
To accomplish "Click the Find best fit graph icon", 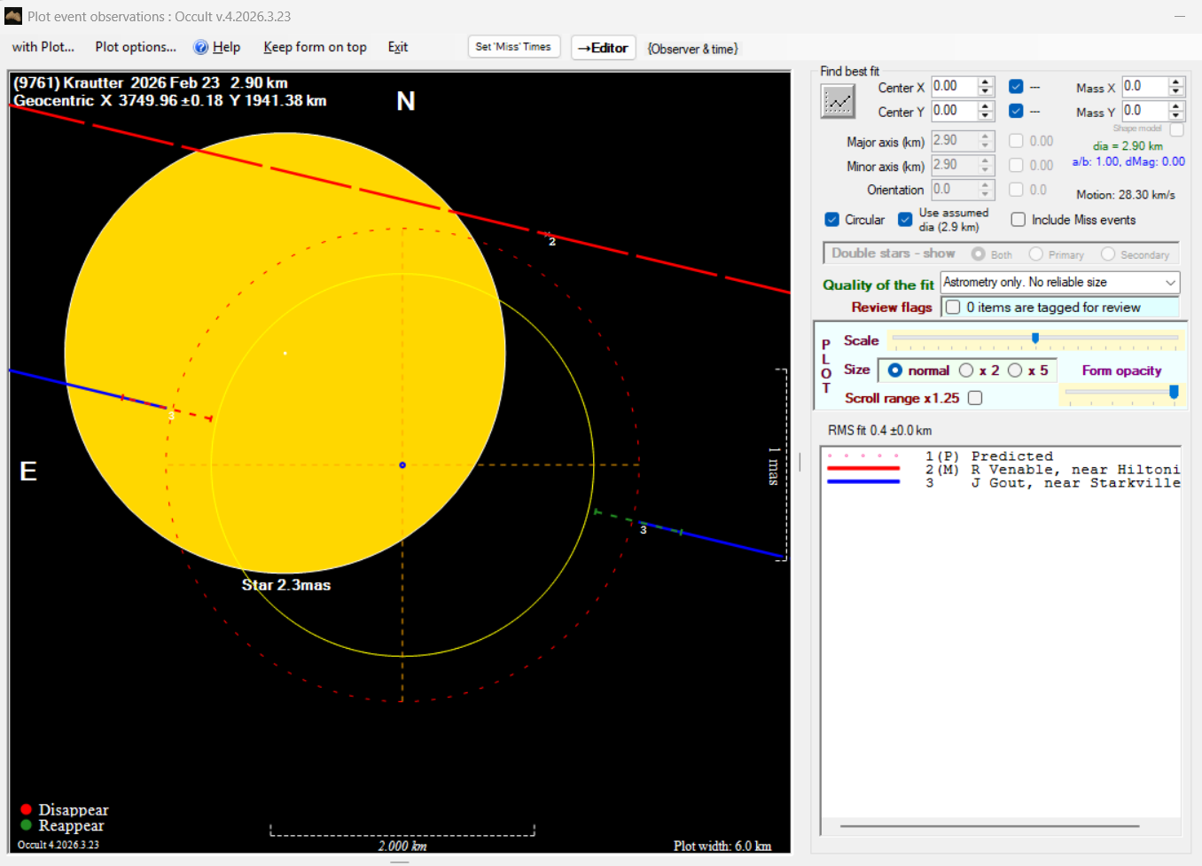I will pos(838,102).
